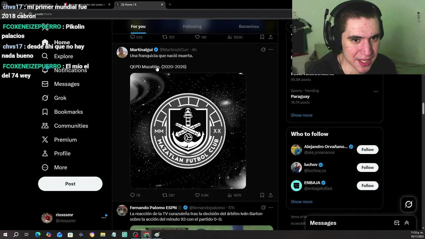Open Alejandro Orvañanos profile name
425x239 pixels.
pyautogui.click(x=326, y=147)
